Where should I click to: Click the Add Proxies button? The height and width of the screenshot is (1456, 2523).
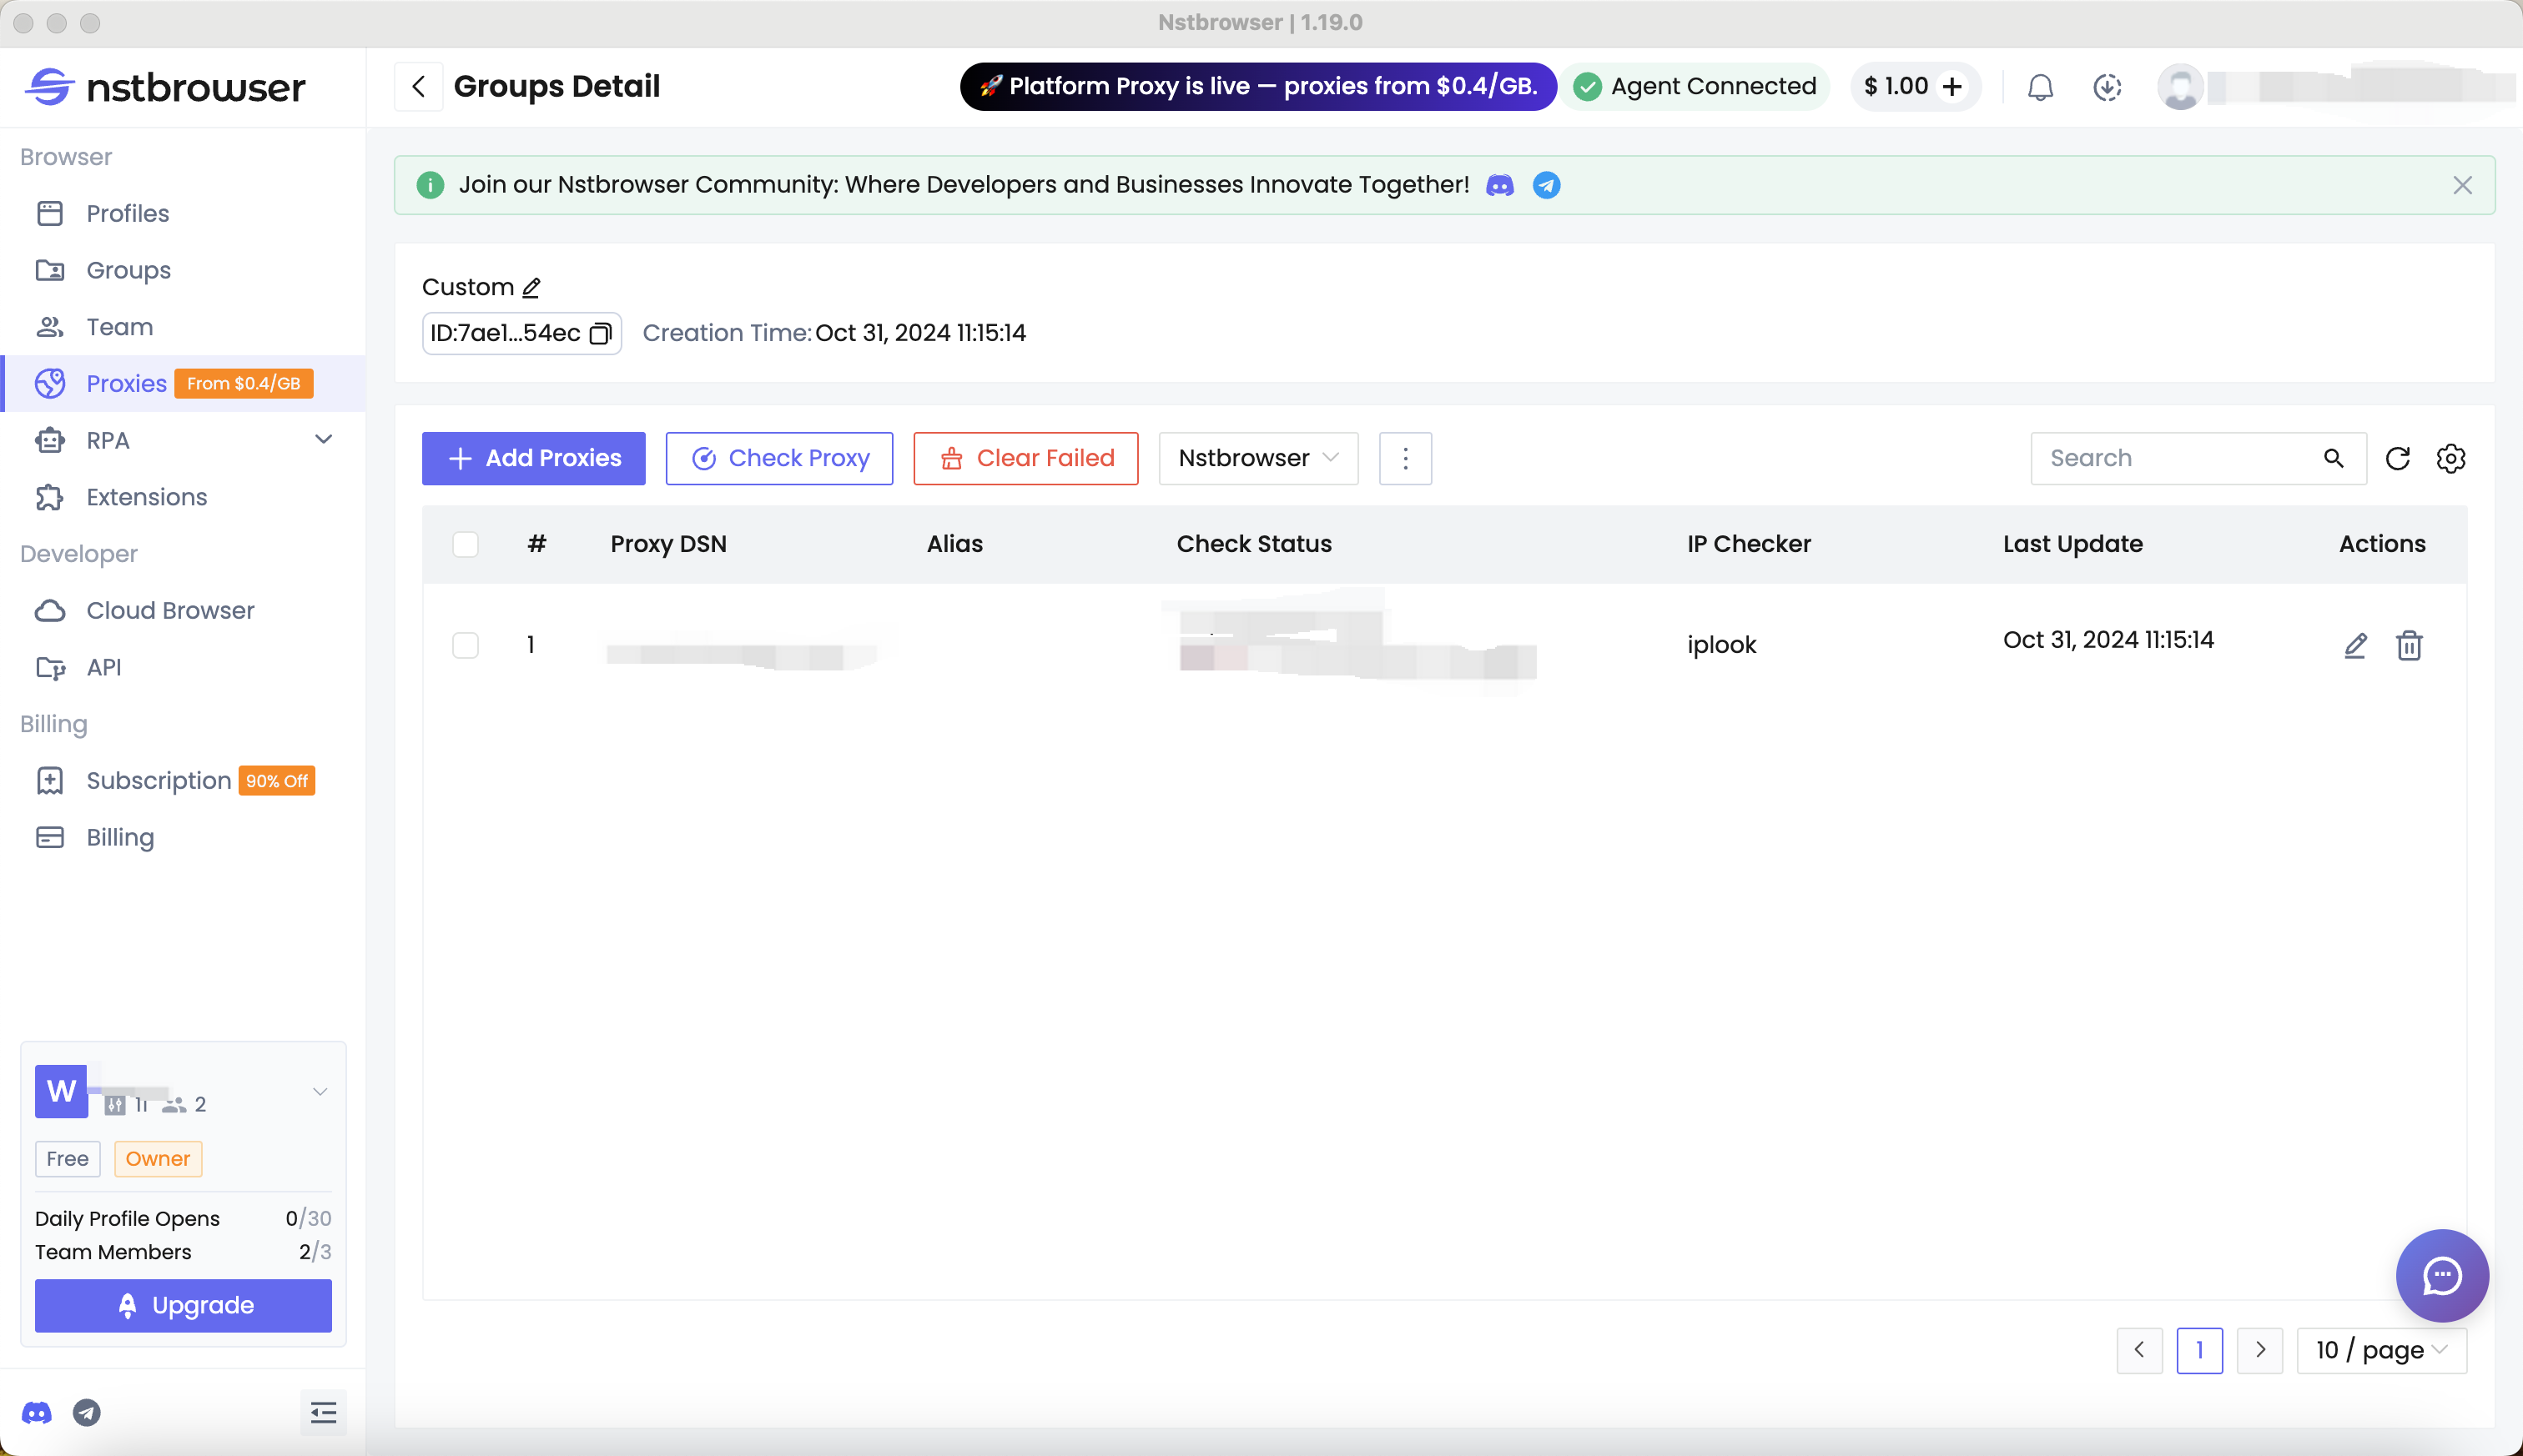[533, 458]
